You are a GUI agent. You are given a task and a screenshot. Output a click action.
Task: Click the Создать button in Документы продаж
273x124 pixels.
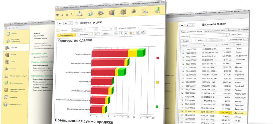point(186,41)
